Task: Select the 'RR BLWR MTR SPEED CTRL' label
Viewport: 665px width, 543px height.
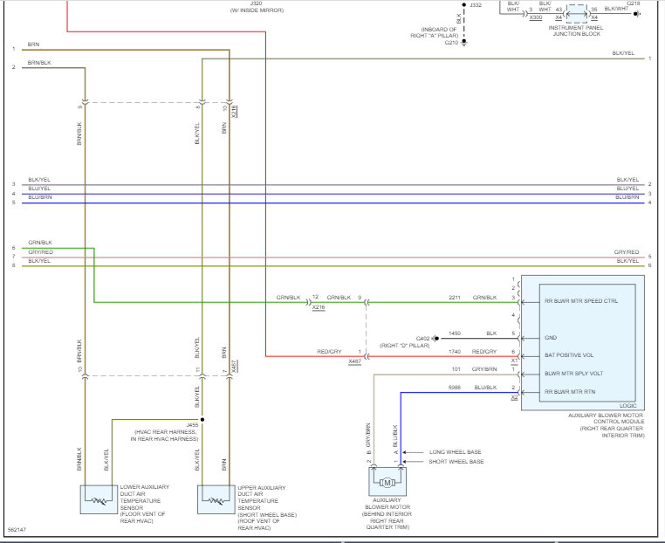Action: coord(581,301)
